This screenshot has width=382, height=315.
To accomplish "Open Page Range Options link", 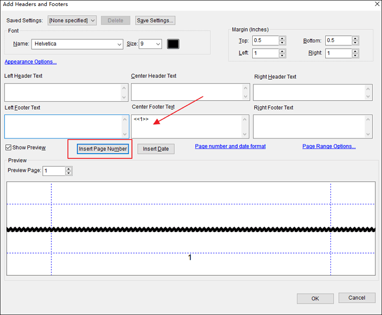I will pyautogui.click(x=329, y=147).
